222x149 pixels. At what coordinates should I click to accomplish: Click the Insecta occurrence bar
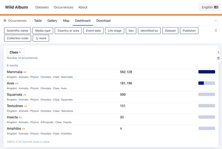[207, 117]
